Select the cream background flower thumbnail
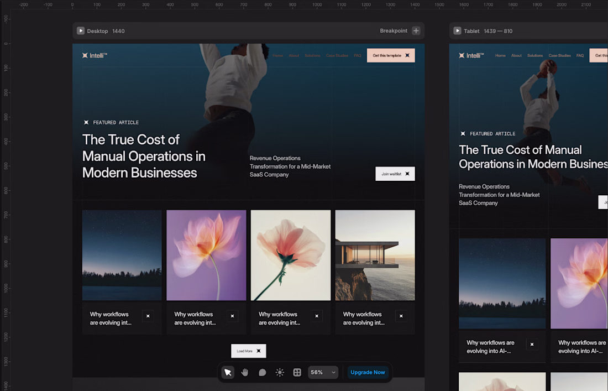The width and height of the screenshot is (608, 391). coord(290,256)
